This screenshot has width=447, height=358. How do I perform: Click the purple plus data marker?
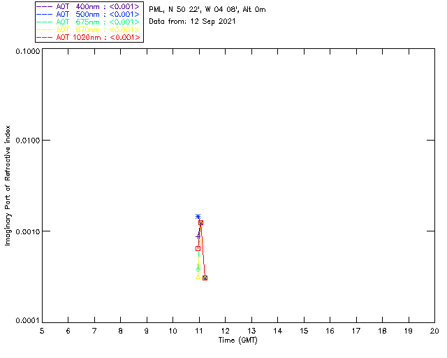pyautogui.click(x=198, y=236)
